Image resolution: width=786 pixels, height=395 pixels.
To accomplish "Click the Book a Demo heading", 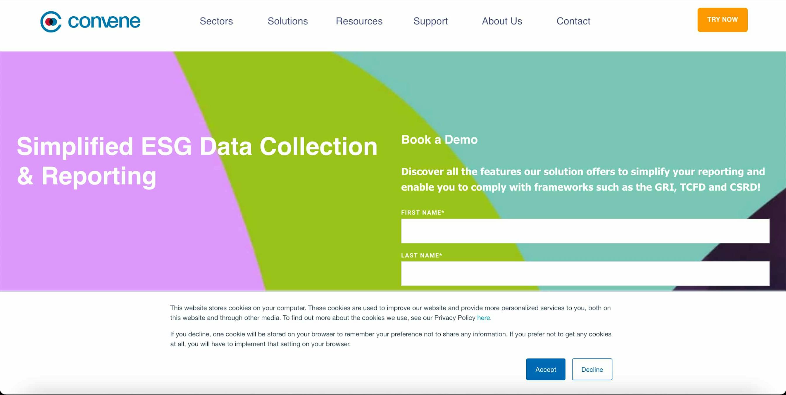I will point(439,139).
